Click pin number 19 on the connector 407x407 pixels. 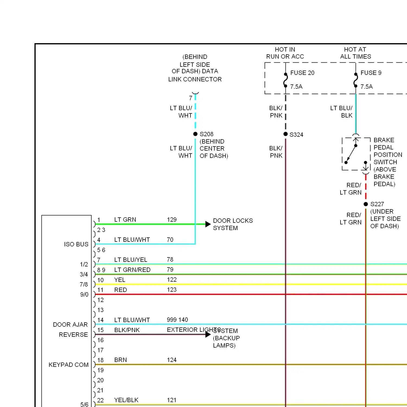pyautogui.click(x=100, y=370)
